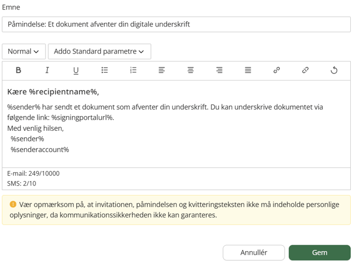Screen dimensions: 355x267
Task: Center align the text
Action: point(191,70)
